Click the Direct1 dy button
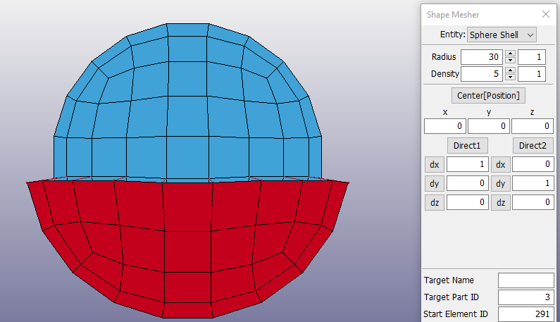The height and width of the screenshot is (322, 560). 435,183
